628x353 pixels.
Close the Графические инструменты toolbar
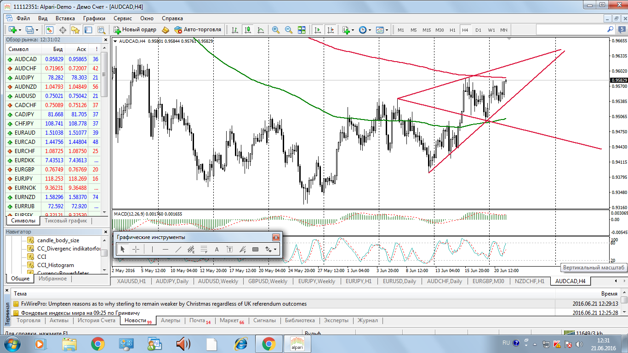276,237
